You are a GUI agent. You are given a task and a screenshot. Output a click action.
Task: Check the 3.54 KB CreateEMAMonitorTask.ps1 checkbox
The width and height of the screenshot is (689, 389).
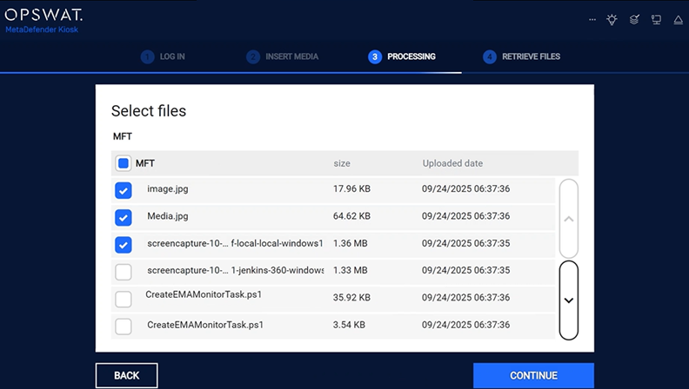(124, 326)
